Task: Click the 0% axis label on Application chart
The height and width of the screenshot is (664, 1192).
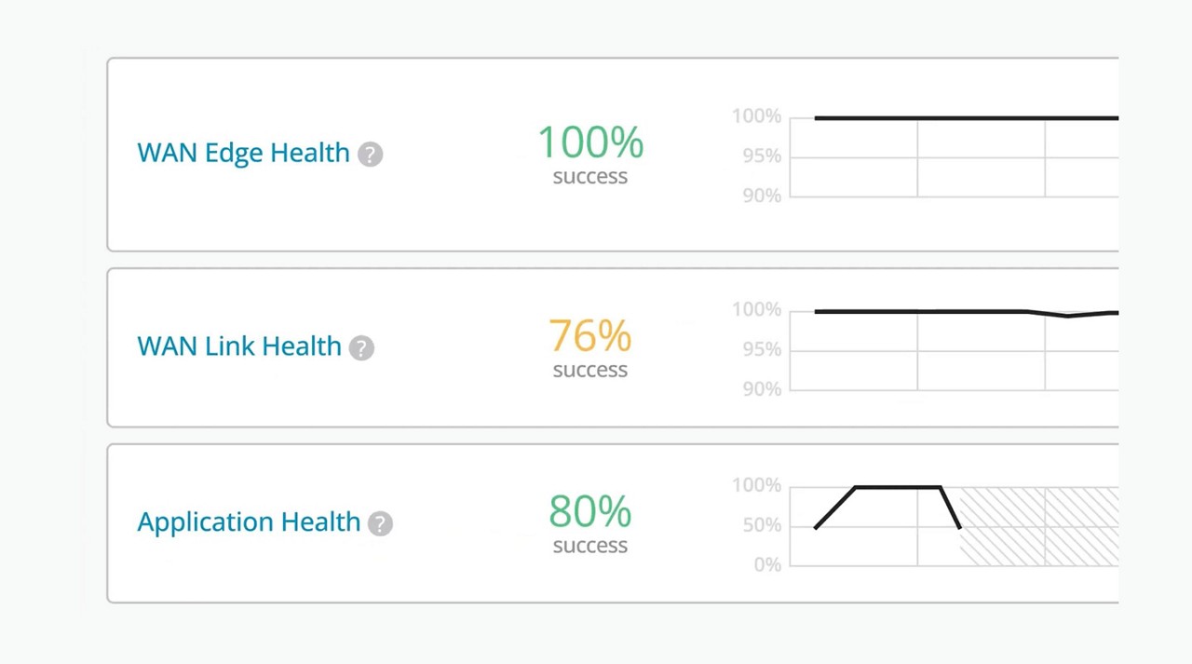Action: coord(767,564)
